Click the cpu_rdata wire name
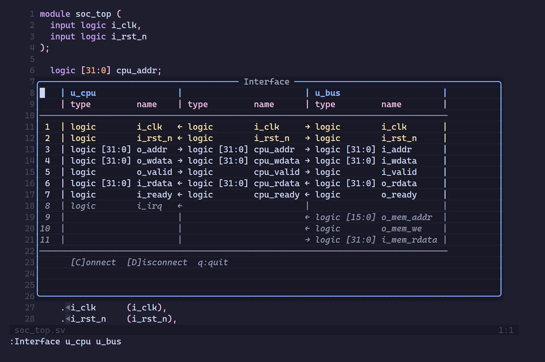 [x=277, y=183]
